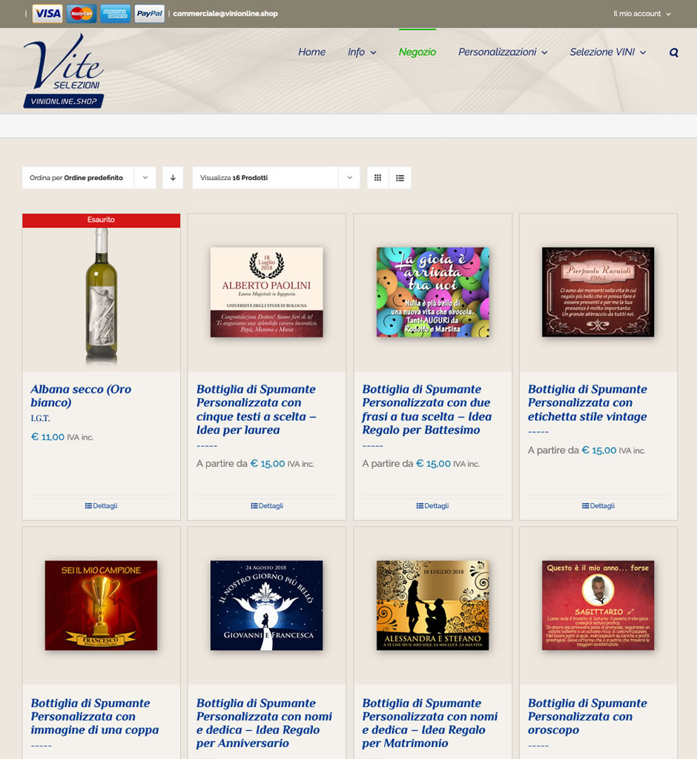
Task: Open the Selezione VINI menu
Action: [x=608, y=52]
